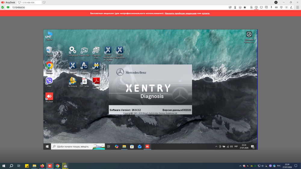Click remote taskbar volume icon
The width and height of the screenshot is (301, 169).
[231, 146]
